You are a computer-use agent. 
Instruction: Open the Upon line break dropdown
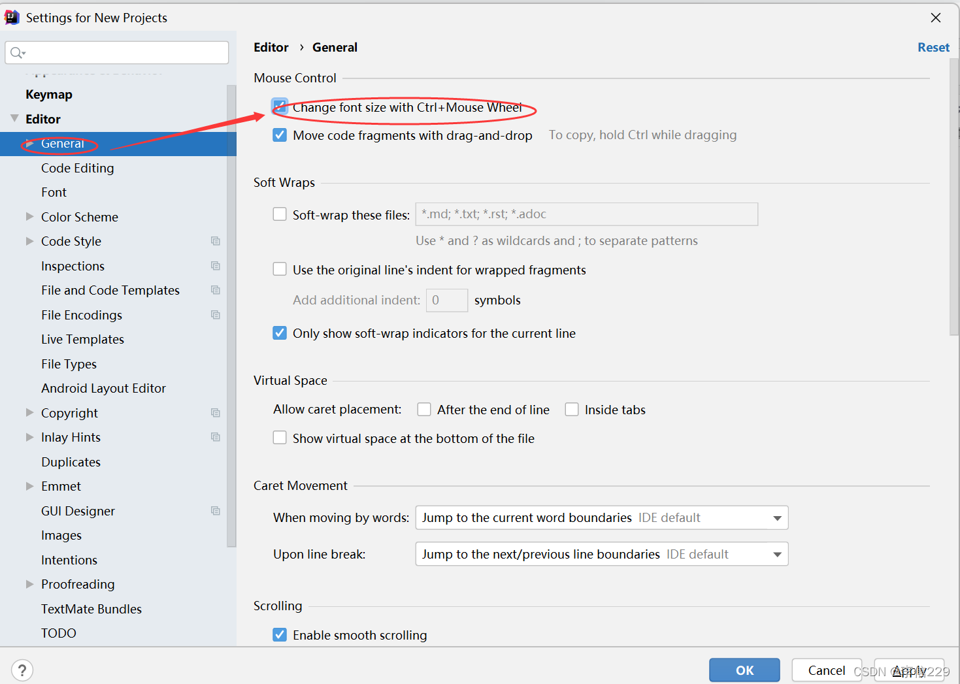602,554
